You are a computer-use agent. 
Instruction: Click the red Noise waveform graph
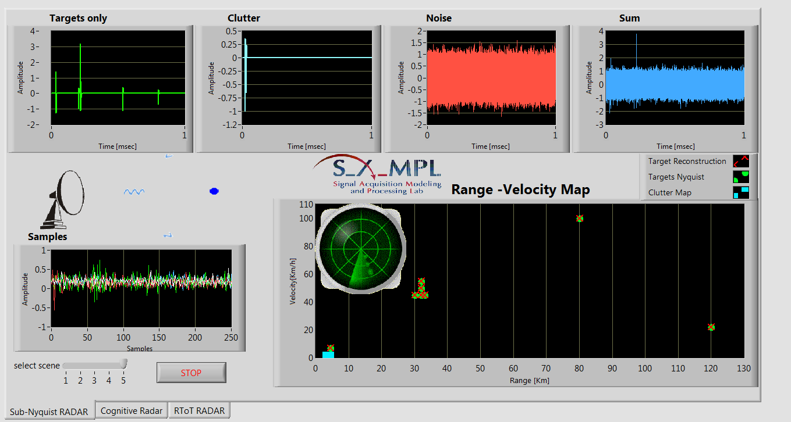click(x=491, y=77)
